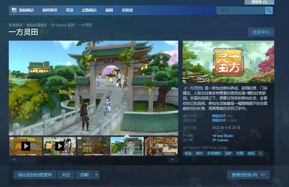Screen dimensions: 289x187
Task: Open 实验室 tab
Action: click(127, 10)
